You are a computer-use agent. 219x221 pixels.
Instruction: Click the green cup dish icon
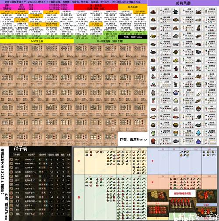[153, 133]
